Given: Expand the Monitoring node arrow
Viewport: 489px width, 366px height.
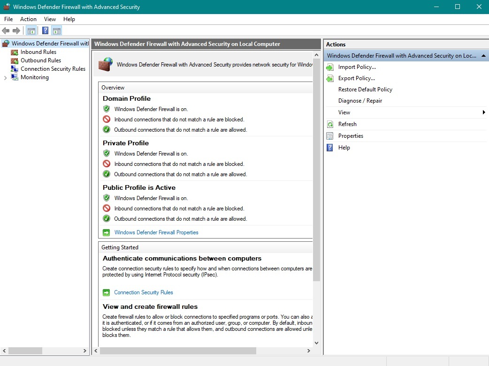Looking at the screenshot, I should pos(5,78).
